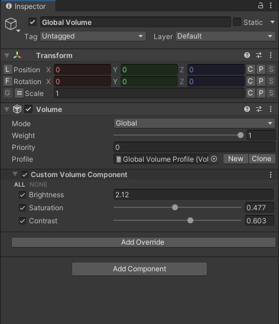The width and height of the screenshot is (279, 324).
Task: Click the Saturation slider handle
Action: click(175, 207)
